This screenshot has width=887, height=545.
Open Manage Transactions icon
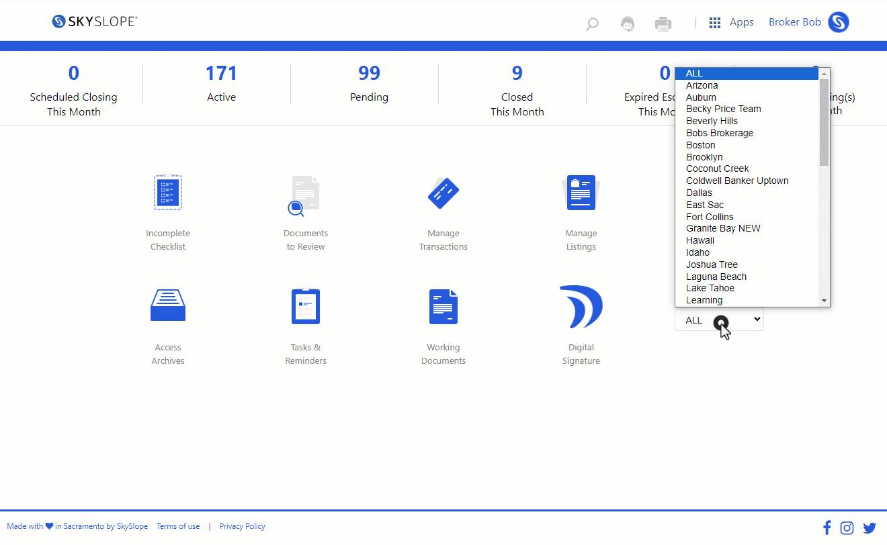click(x=443, y=193)
